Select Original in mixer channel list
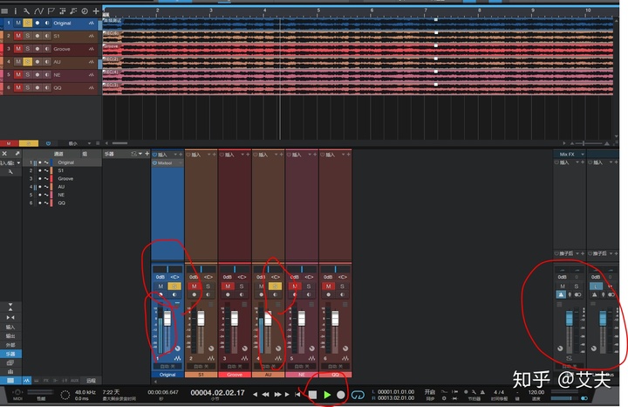This screenshot has height=407, width=628. coord(65,162)
